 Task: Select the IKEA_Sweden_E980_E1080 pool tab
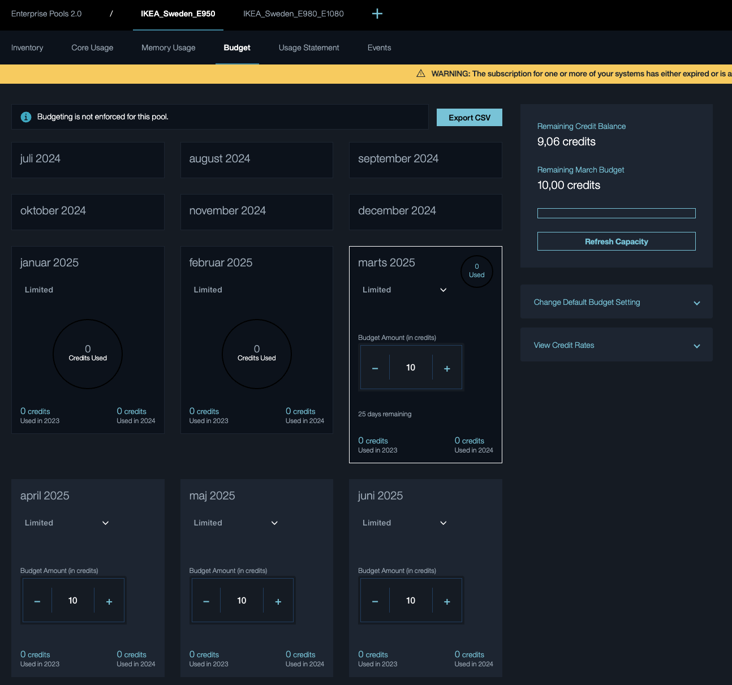point(294,14)
